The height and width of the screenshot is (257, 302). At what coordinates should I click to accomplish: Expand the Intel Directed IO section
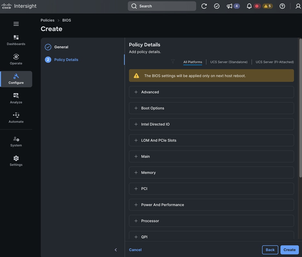point(211,124)
